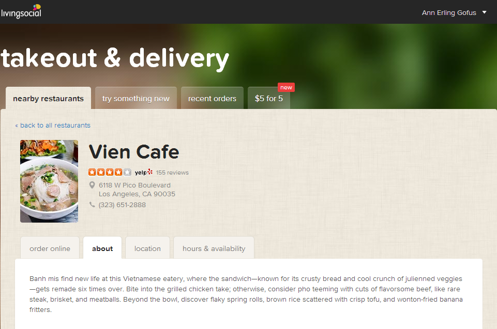The width and height of the screenshot is (497, 329).
Task: Open the try something new tab
Action: (135, 98)
